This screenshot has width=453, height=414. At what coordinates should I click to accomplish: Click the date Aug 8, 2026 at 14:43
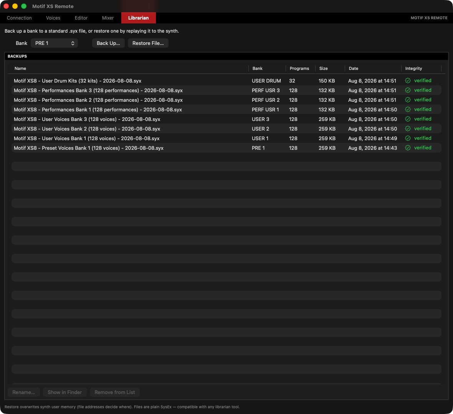coord(372,148)
